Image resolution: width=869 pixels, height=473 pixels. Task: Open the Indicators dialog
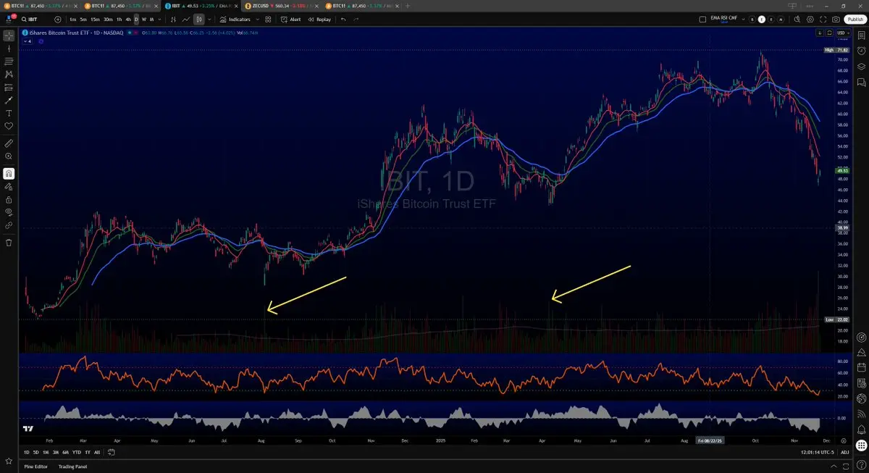pyautogui.click(x=235, y=20)
